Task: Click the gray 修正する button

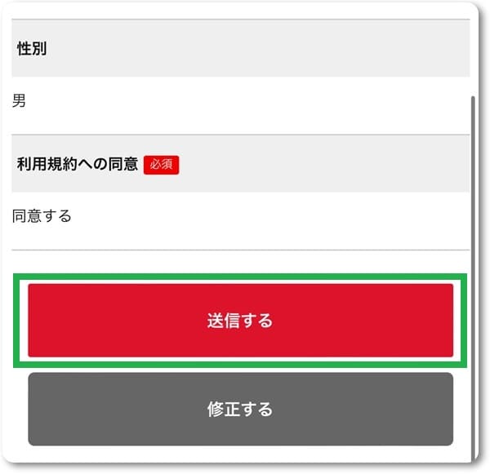Action: 240,409
